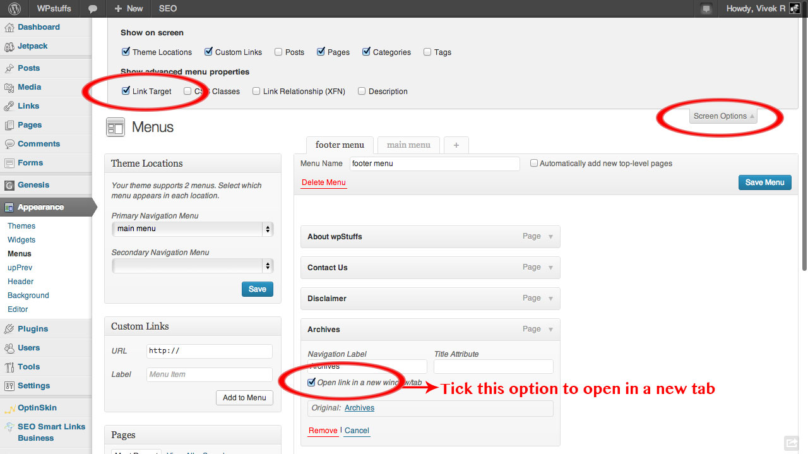The width and height of the screenshot is (808, 454).
Task: Click Save in Theme Locations
Action: click(258, 289)
